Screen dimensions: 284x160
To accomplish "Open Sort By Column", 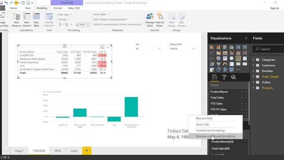I will point(49,20).
